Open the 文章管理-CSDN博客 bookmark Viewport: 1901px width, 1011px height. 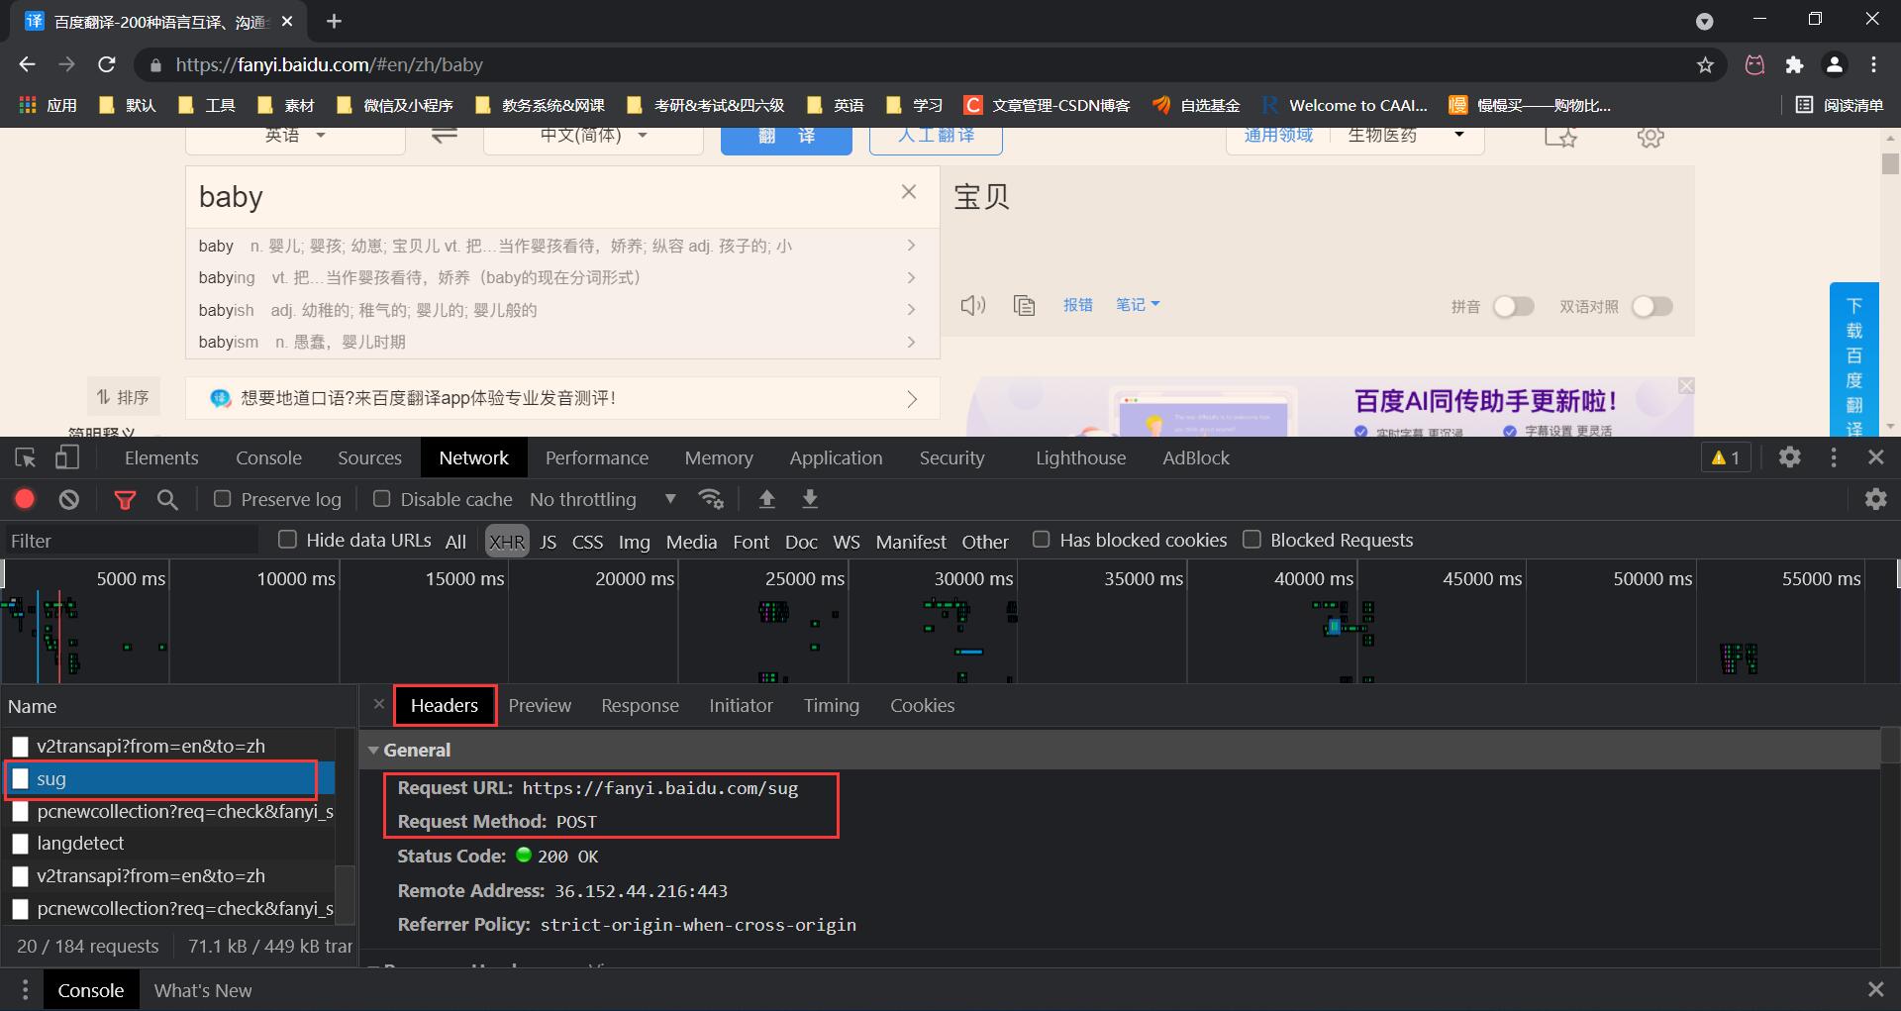tap(1048, 105)
